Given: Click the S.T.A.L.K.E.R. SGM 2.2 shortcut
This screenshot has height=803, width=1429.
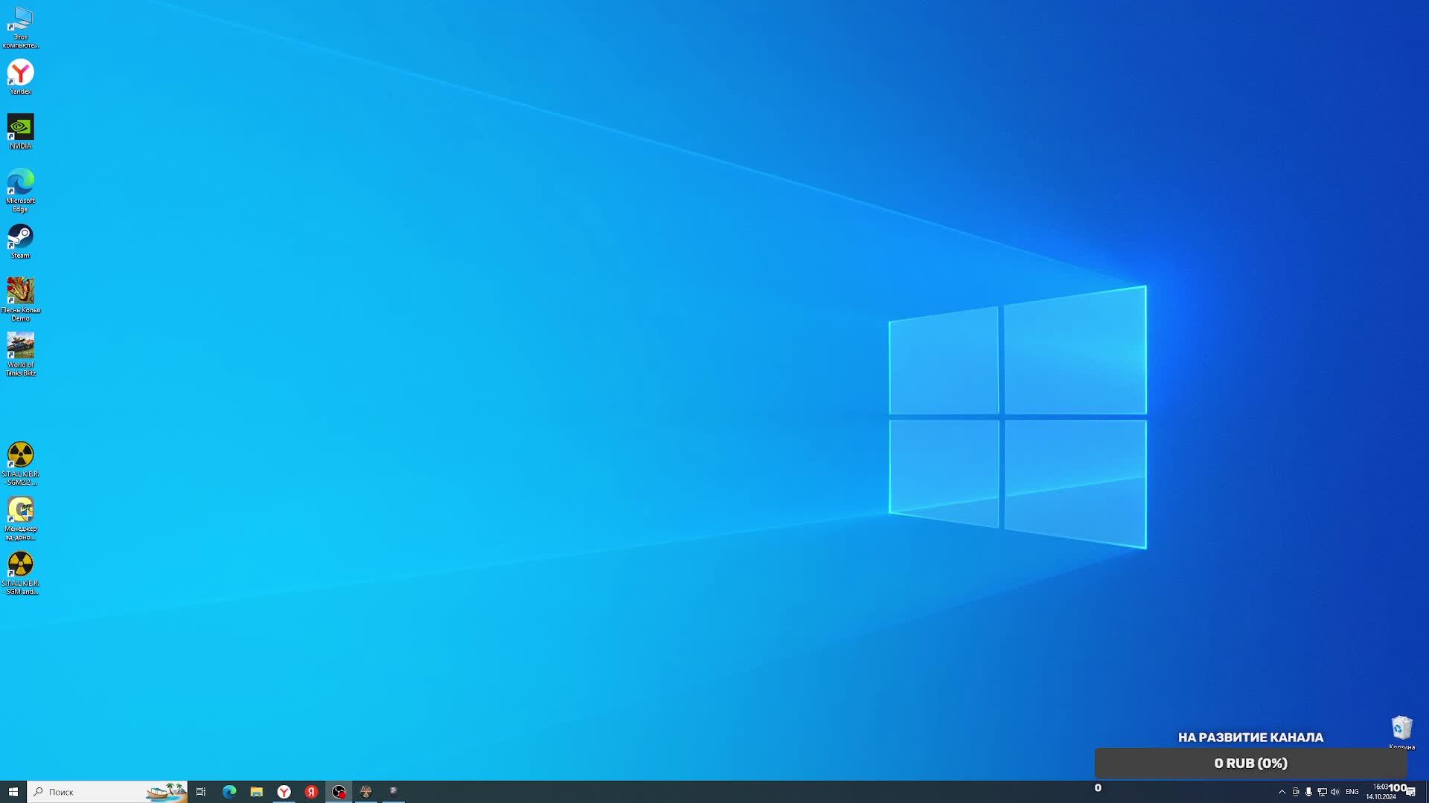Looking at the screenshot, I should pyautogui.click(x=20, y=457).
